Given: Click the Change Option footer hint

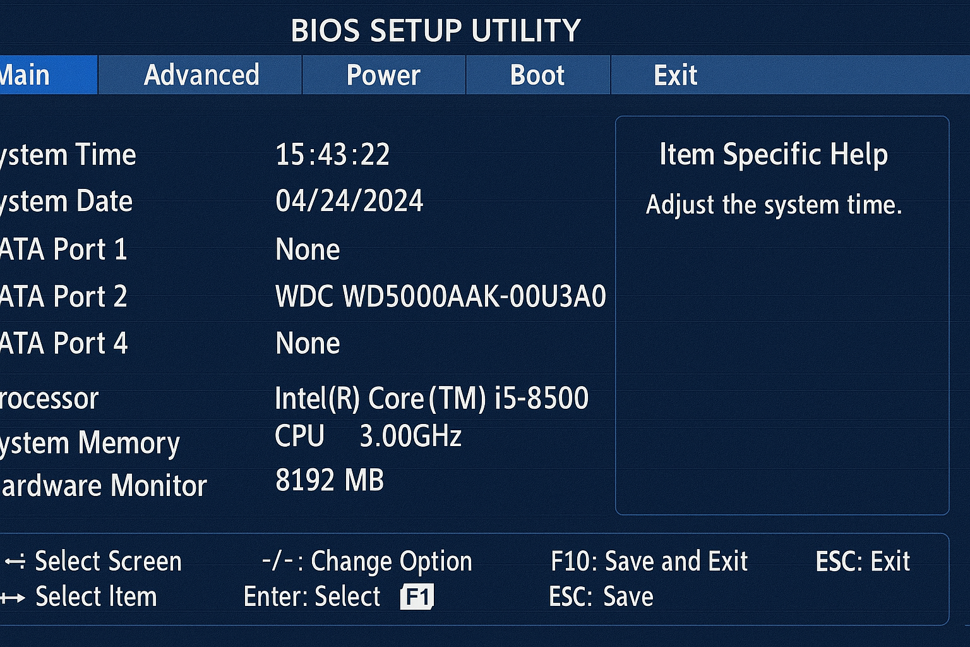Looking at the screenshot, I should tap(367, 560).
